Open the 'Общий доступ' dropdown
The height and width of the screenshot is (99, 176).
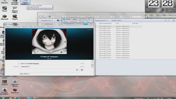101,20
